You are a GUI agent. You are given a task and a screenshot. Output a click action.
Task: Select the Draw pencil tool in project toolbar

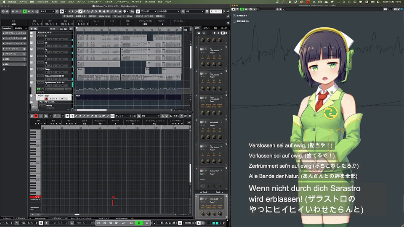80,11
